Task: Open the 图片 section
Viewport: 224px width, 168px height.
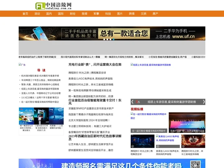Action: 120,14
